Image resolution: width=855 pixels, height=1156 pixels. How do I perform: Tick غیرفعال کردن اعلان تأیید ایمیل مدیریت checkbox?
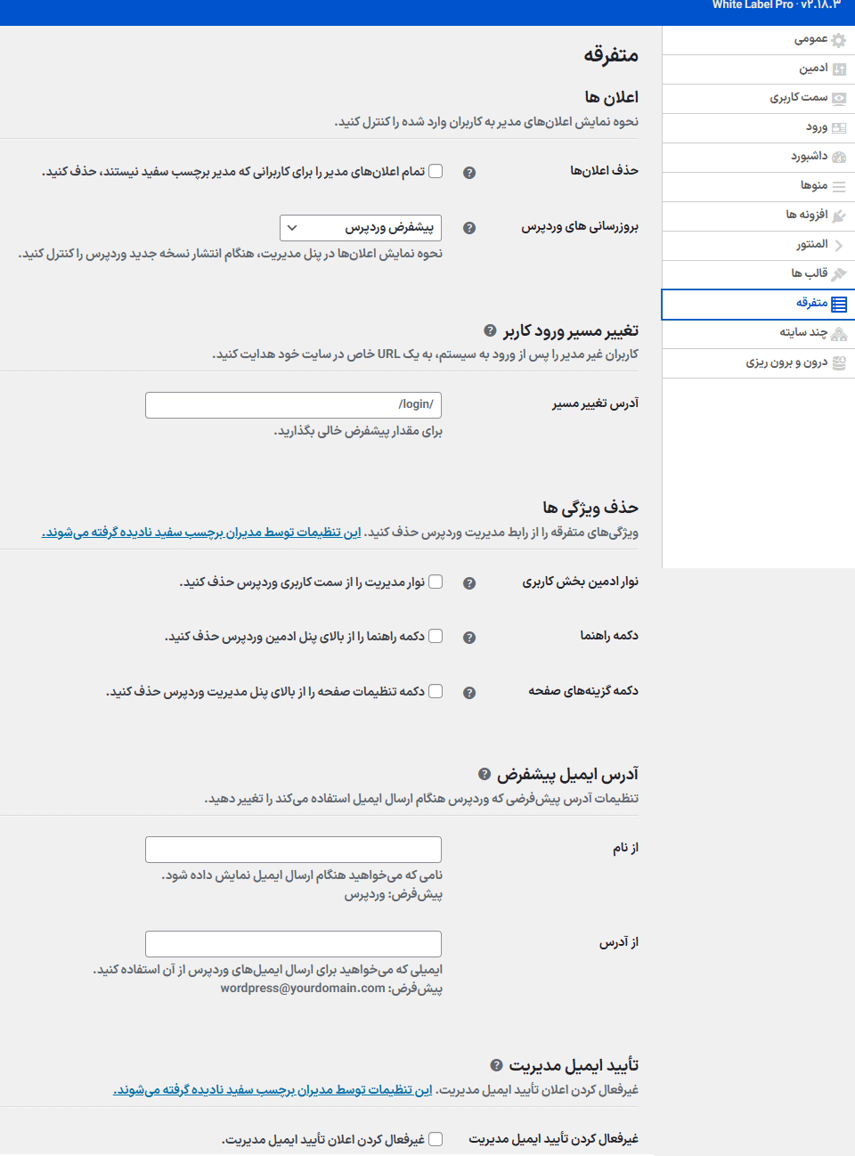click(x=436, y=1139)
